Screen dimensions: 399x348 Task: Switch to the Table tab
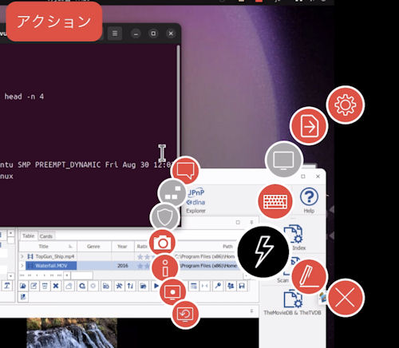tap(29, 236)
